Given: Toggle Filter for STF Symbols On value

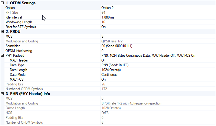Looking at the screenshot, I should tap(104, 27).
